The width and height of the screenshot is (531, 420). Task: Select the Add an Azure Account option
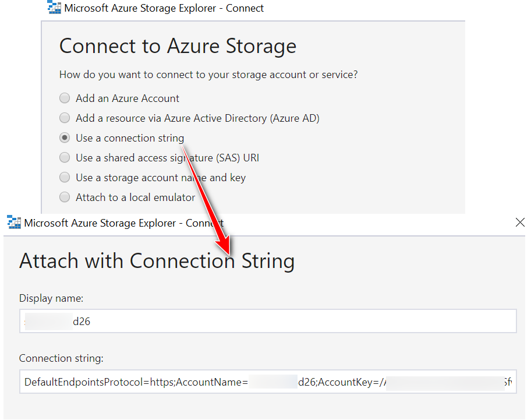65,98
